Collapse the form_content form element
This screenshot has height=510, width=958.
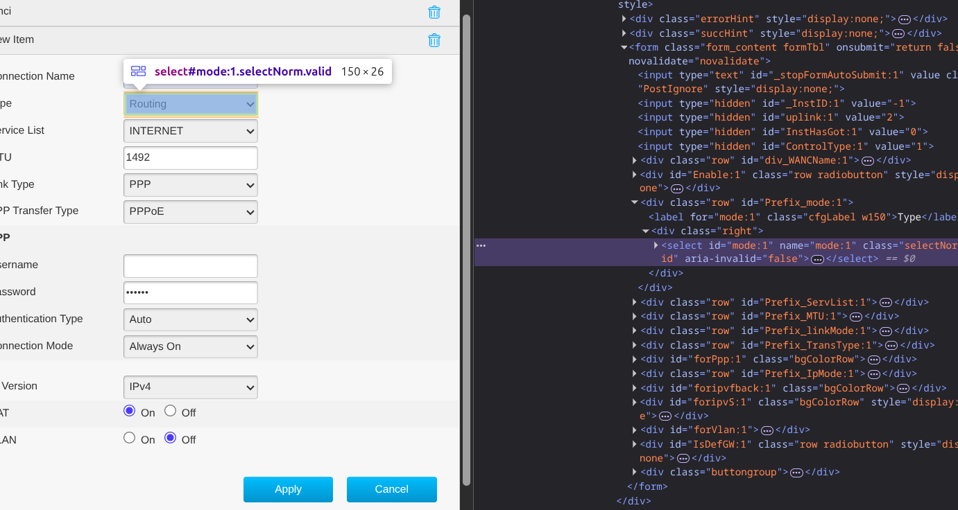[624, 48]
